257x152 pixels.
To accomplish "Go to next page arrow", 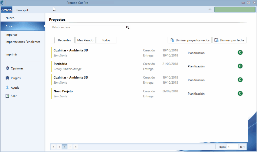I will tap(70, 147).
